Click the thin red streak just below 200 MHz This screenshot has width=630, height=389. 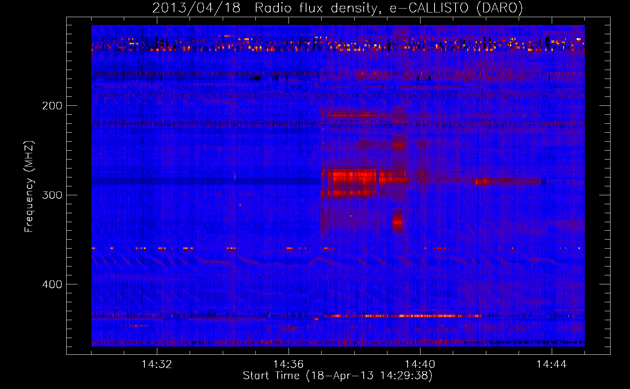352,115
